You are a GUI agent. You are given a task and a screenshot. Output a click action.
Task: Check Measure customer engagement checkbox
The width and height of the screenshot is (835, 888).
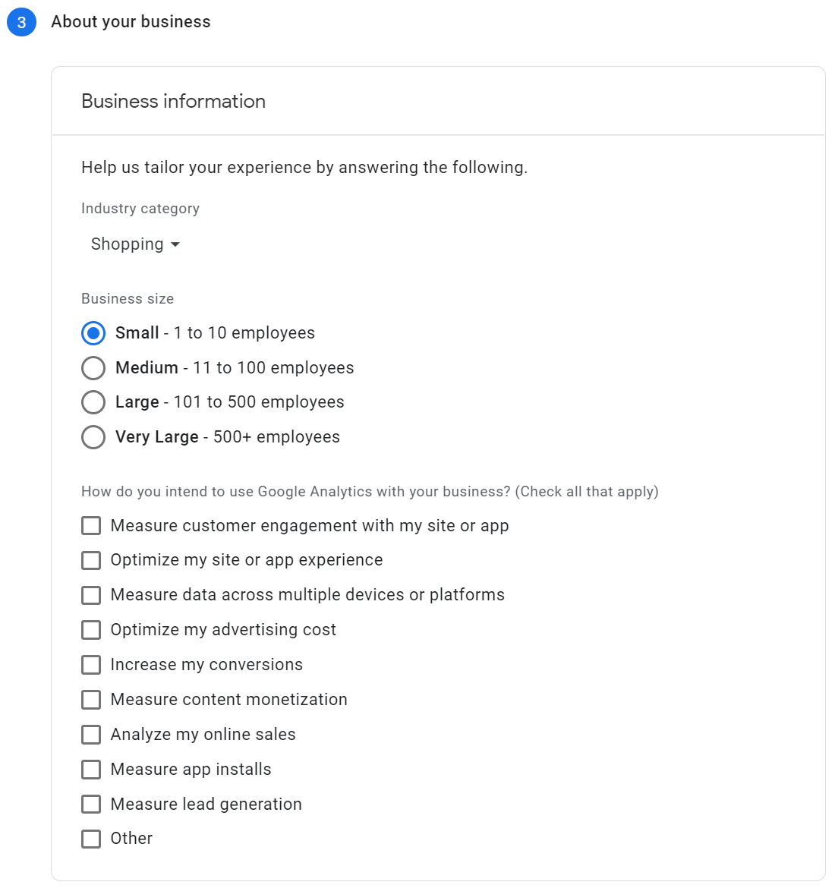coord(91,526)
